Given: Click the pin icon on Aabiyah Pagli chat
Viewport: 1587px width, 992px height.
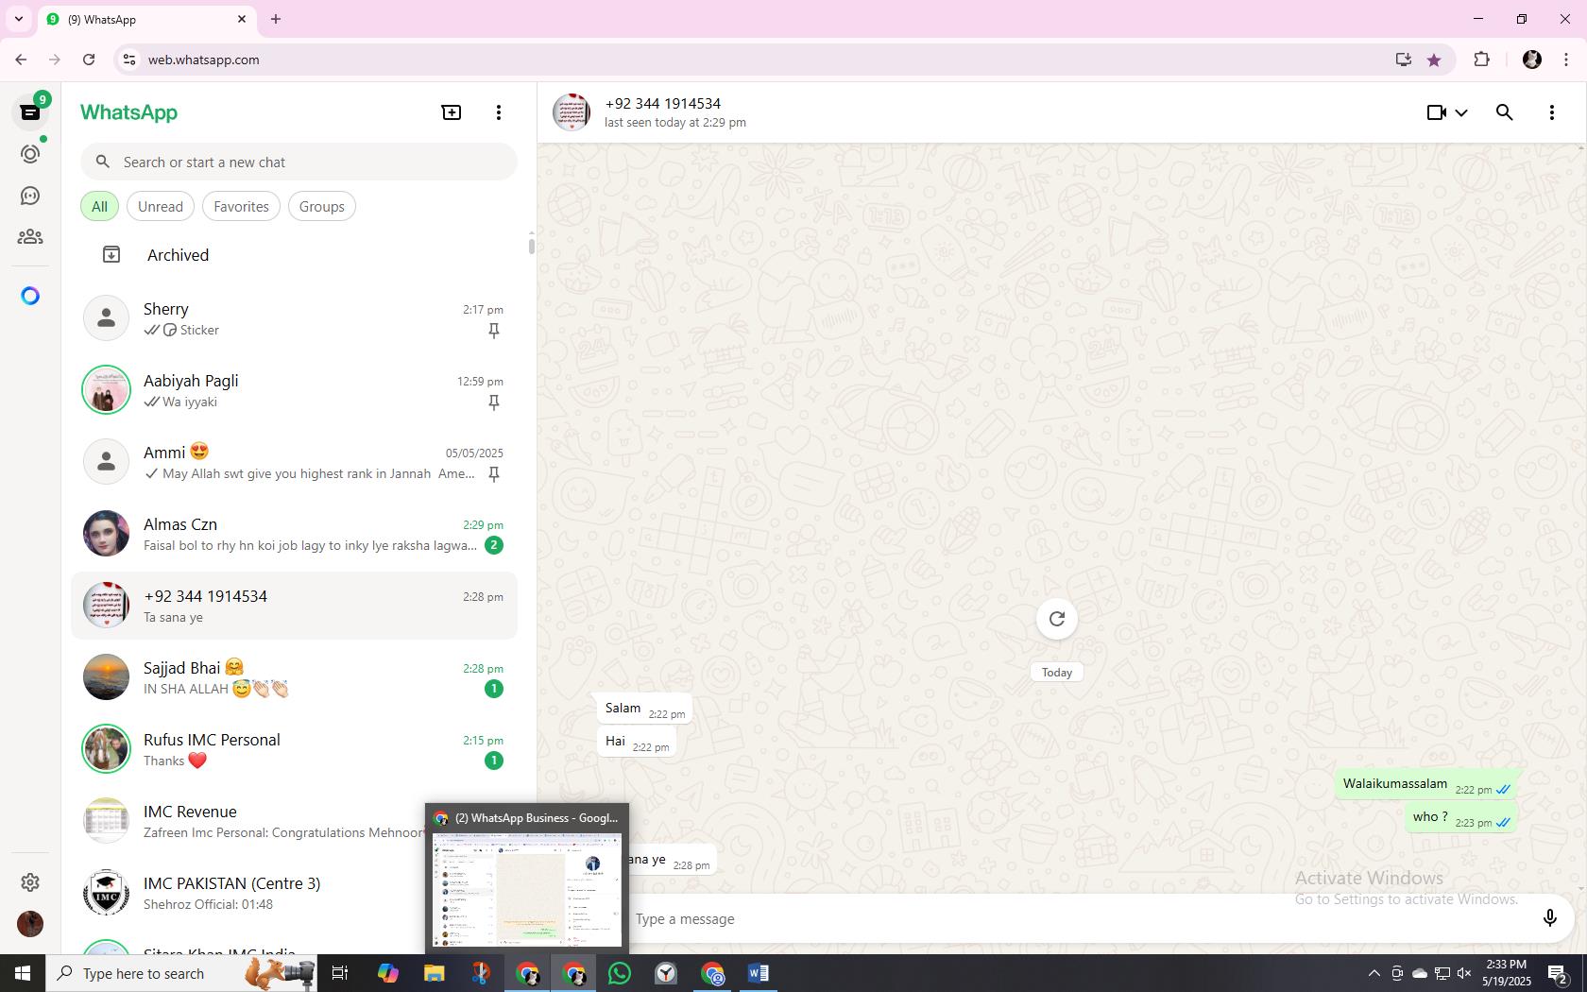Looking at the screenshot, I should point(493,402).
